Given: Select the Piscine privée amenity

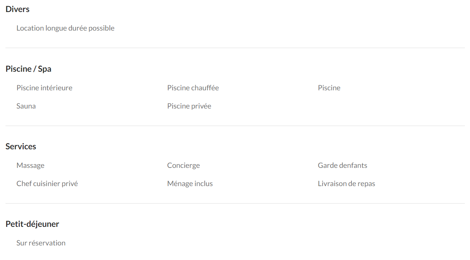Looking at the screenshot, I should coord(189,106).
